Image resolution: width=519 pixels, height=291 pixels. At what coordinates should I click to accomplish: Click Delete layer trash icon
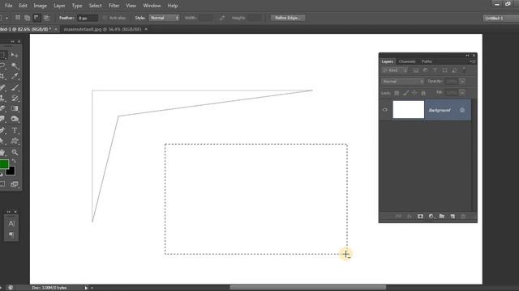tap(463, 217)
